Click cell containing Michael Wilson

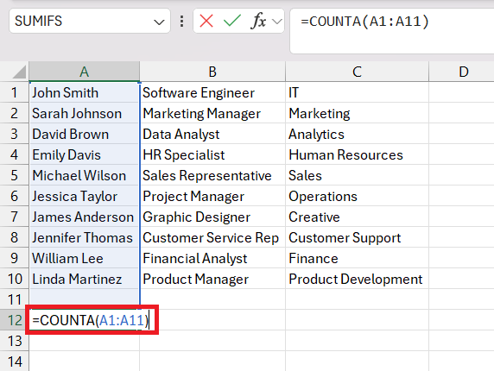[x=85, y=175]
